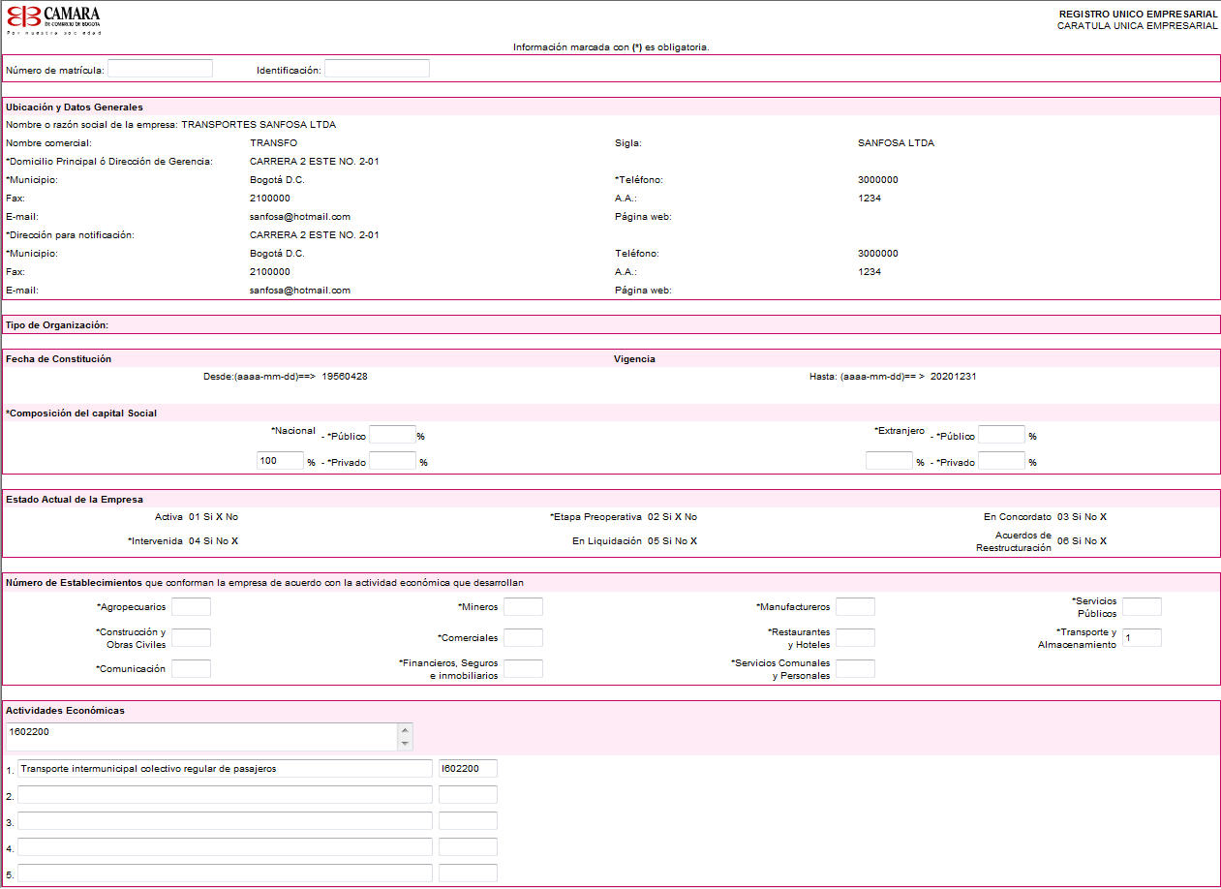
Task: Click the activity 4 description field
Action: 225,847
